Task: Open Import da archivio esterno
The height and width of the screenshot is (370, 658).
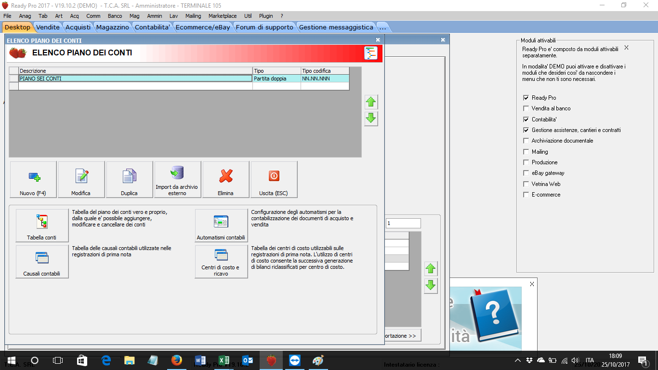Action: tap(178, 179)
